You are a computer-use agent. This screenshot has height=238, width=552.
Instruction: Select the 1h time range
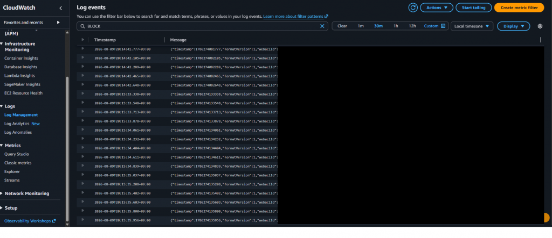pos(396,26)
